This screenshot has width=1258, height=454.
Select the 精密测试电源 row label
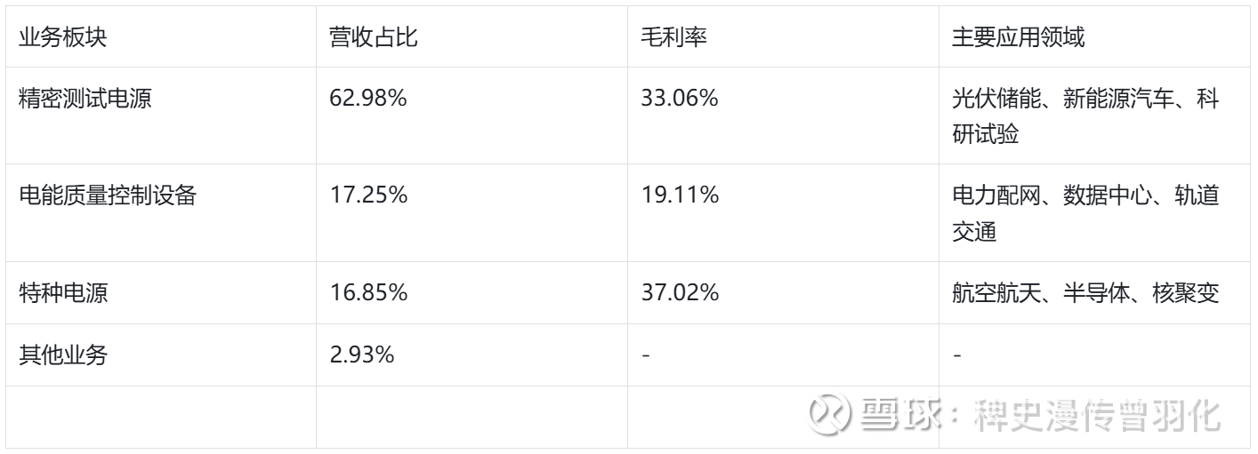pyautogui.click(x=85, y=99)
